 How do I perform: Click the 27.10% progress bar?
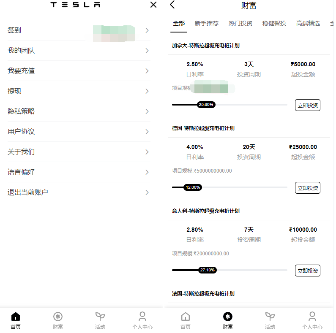[x=229, y=270]
